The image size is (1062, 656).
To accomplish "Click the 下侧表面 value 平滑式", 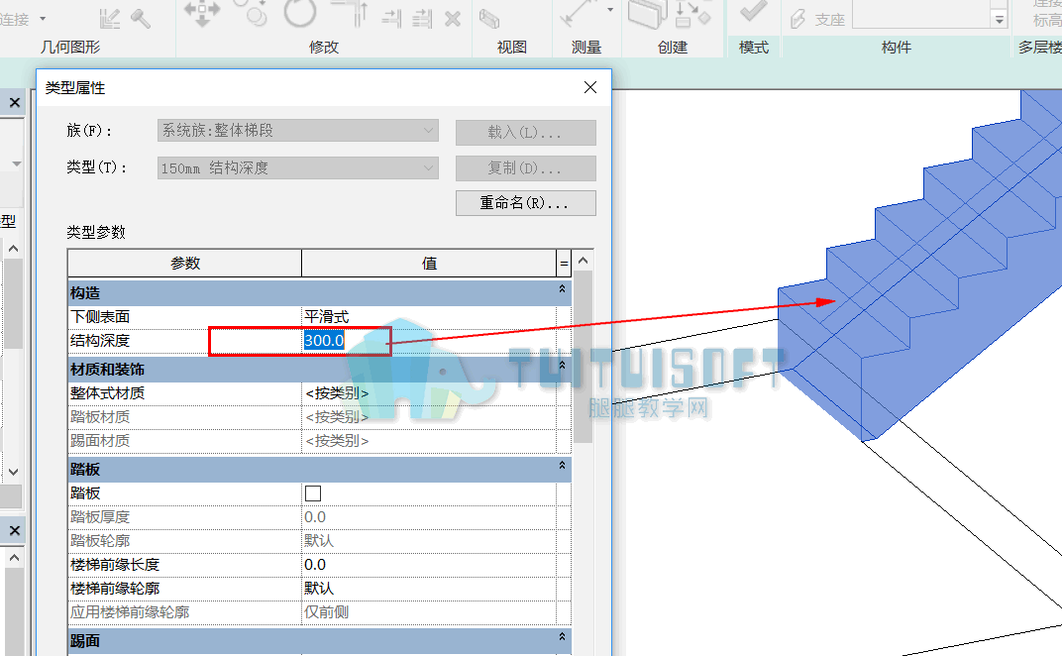I will point(429,316).
